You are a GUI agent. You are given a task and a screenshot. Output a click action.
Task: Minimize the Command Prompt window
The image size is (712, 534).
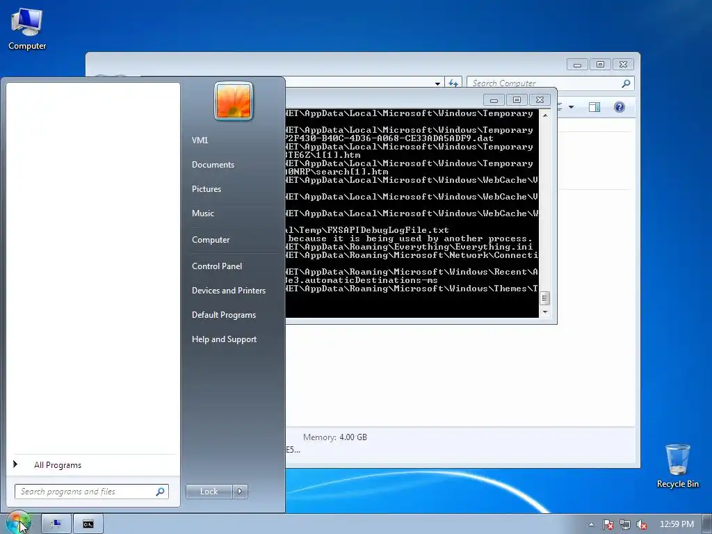click(x=494, y=100)
